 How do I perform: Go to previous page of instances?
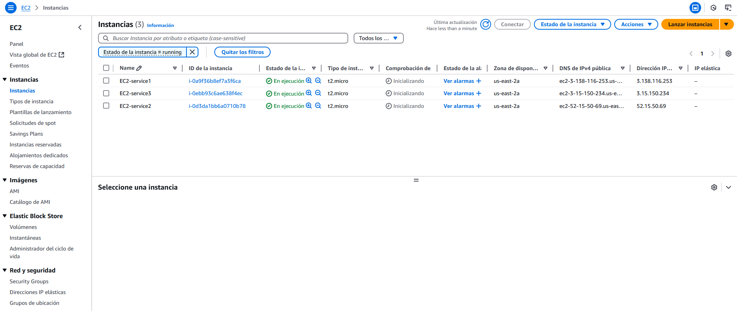(691, 54)
